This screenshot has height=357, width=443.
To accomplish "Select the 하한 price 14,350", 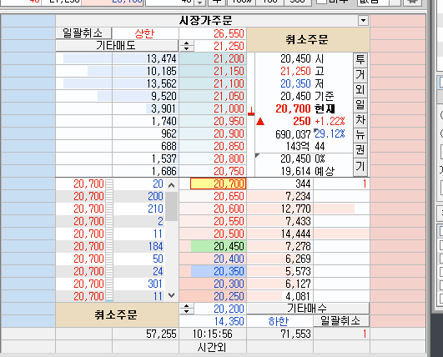I will click(x=213, y=321).
